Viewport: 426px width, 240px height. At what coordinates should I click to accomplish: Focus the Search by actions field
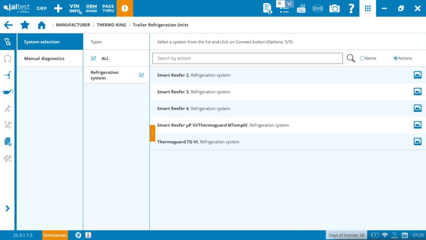pyautogui.click(x=247, y=58)
